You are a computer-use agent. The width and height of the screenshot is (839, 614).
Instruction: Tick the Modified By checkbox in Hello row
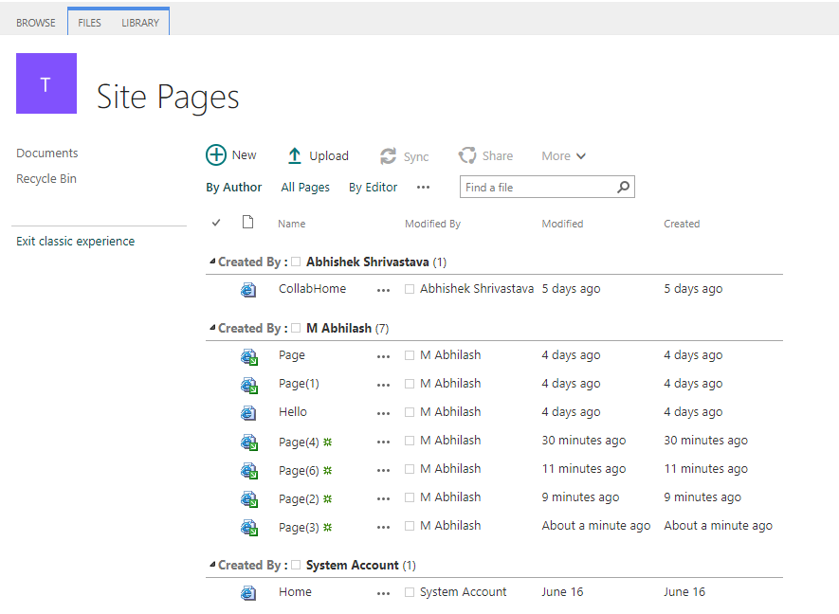click(410, 412)
